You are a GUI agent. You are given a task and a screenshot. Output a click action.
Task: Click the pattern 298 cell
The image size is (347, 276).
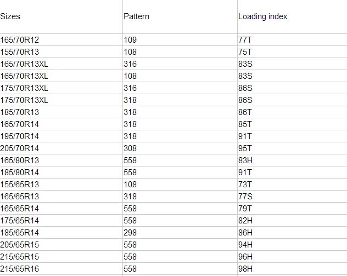pos(131,233)
